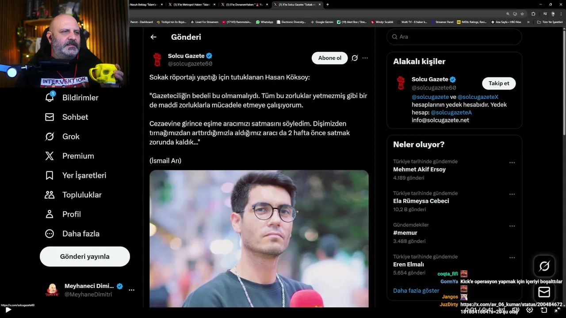The height and width of the screenshot is (318, 566).
Task: Click the Gönderi yayınla button
Action: tap(85, 257)
